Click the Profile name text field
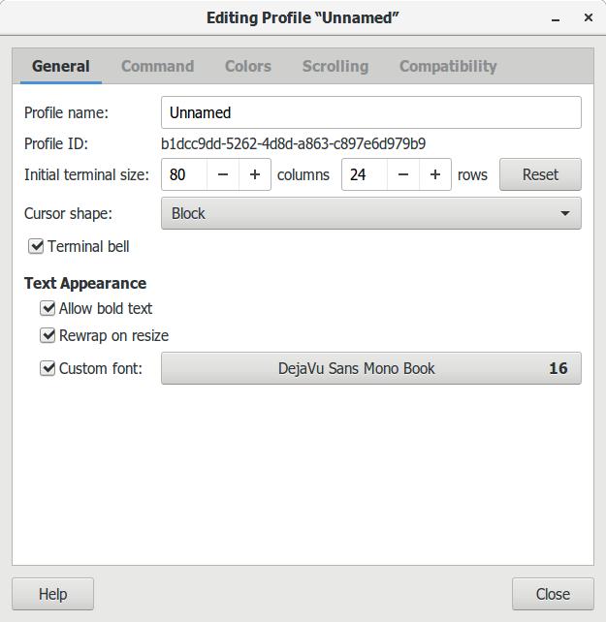Screen dimensions: 606x622 coord(370,112)
